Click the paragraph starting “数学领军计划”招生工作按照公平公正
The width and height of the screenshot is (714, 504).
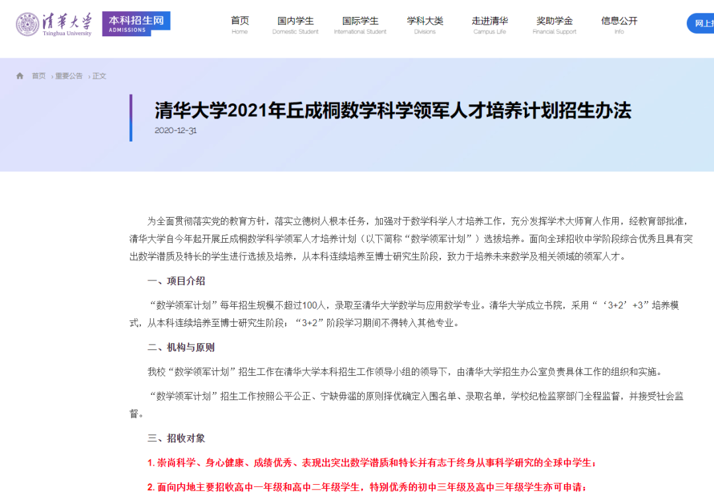click(x=407, y=405)
